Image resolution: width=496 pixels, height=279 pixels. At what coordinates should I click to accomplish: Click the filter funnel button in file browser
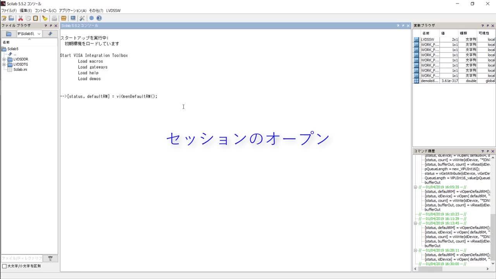click(50, 258)
